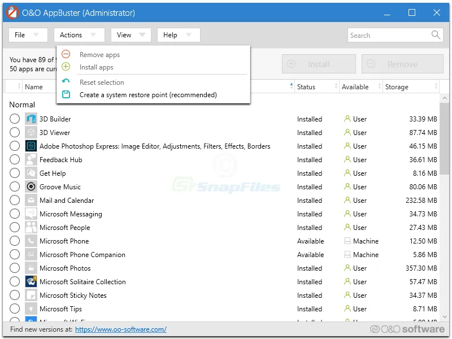This screenshot has height=339, width=452.
Task: Select the Get Help radio button
Action: 15,173
